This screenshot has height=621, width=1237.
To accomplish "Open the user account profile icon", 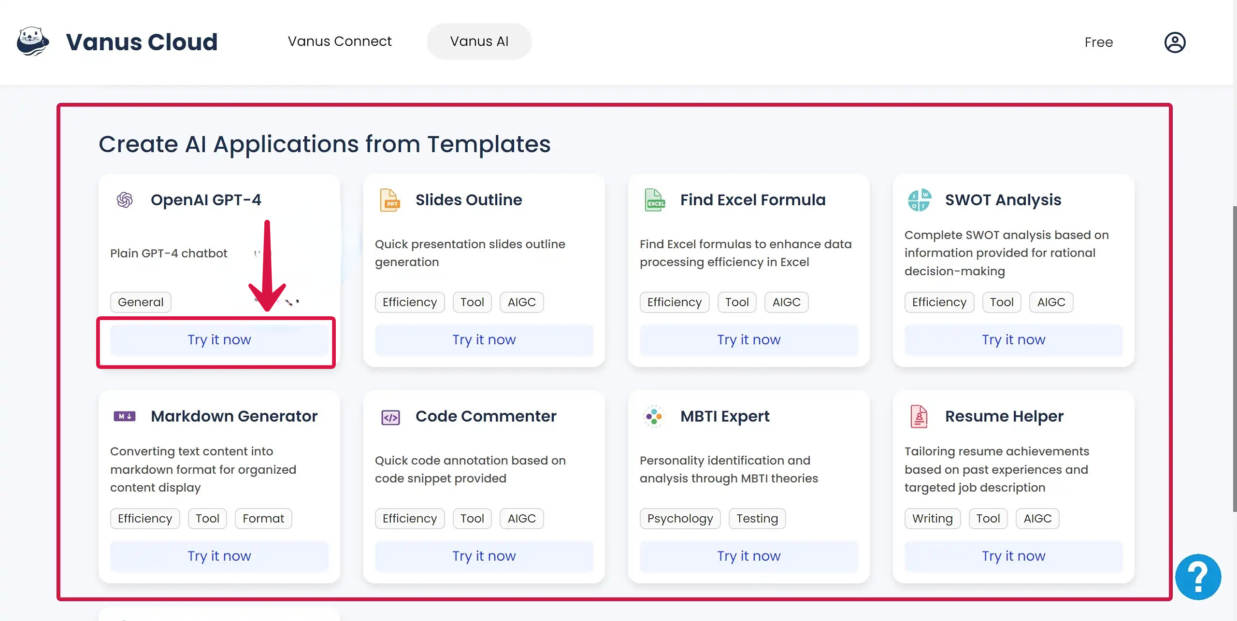I will click(x=1175, y=42).
